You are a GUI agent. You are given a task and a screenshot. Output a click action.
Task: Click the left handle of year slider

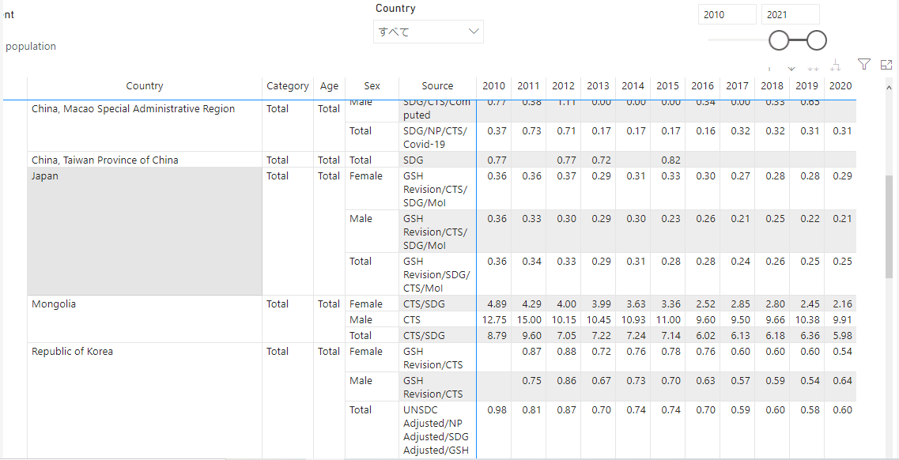779,40
